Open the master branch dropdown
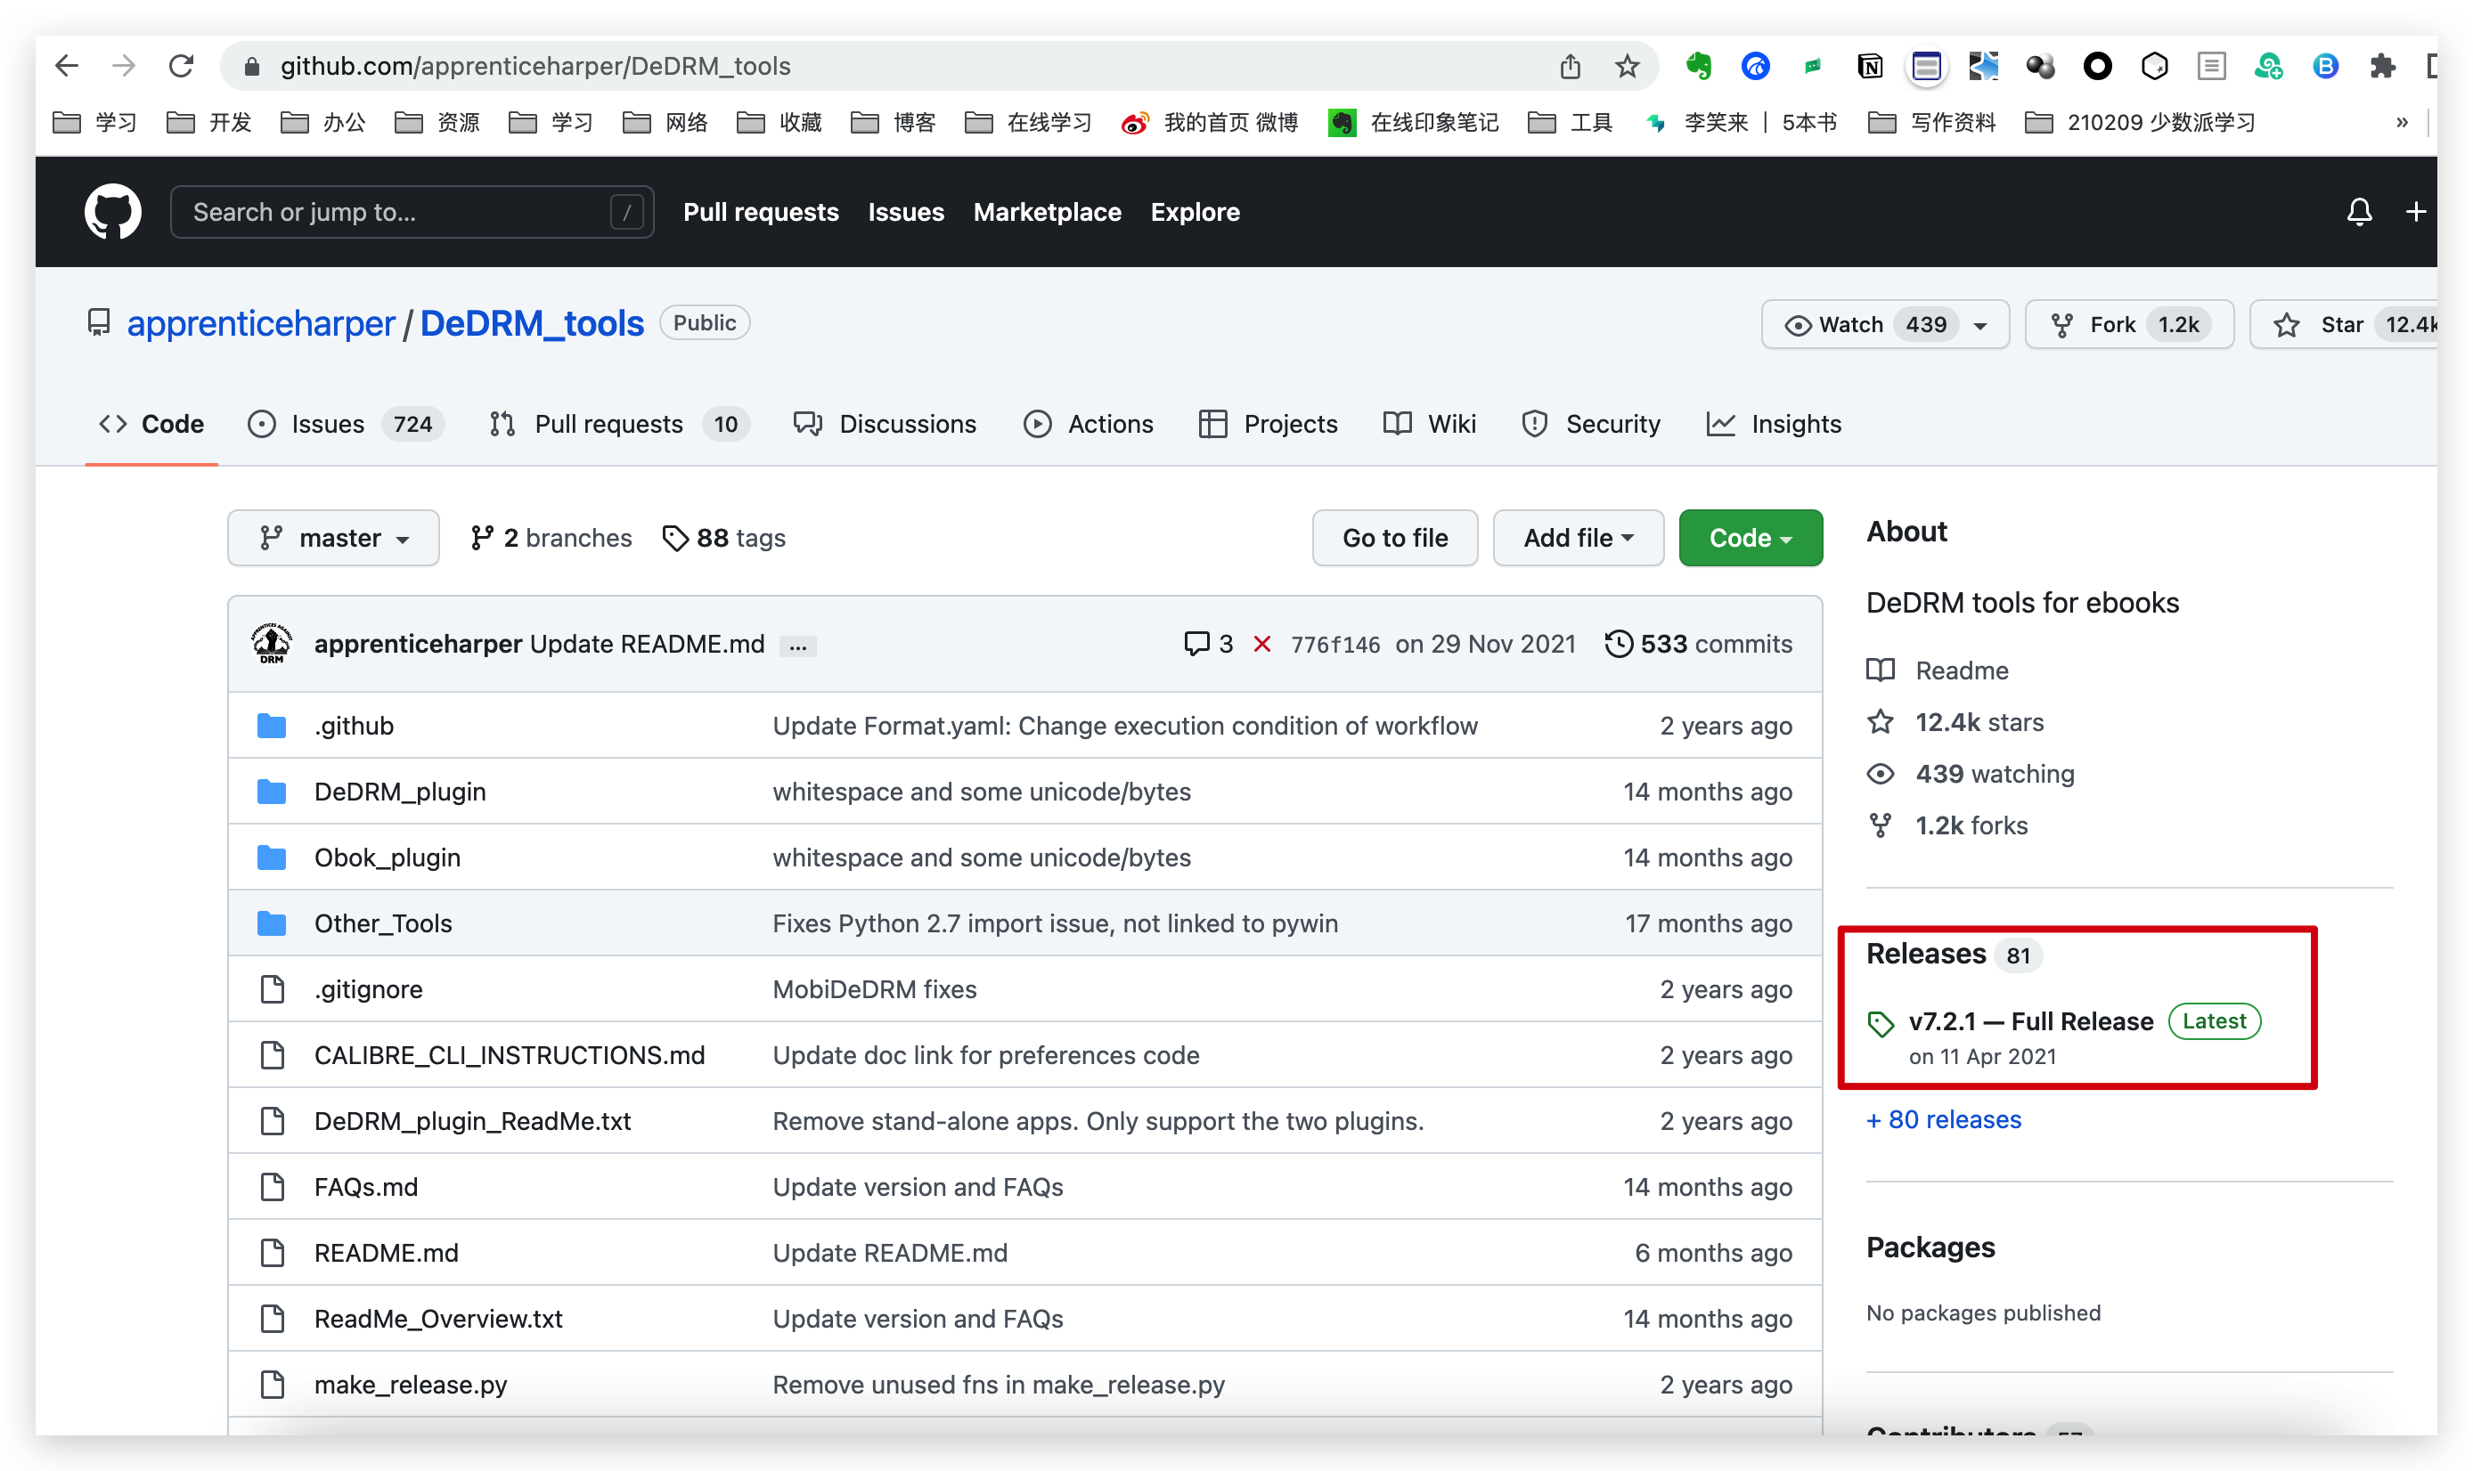Screen dimensions: 2473x1471 tap(333, 537)
